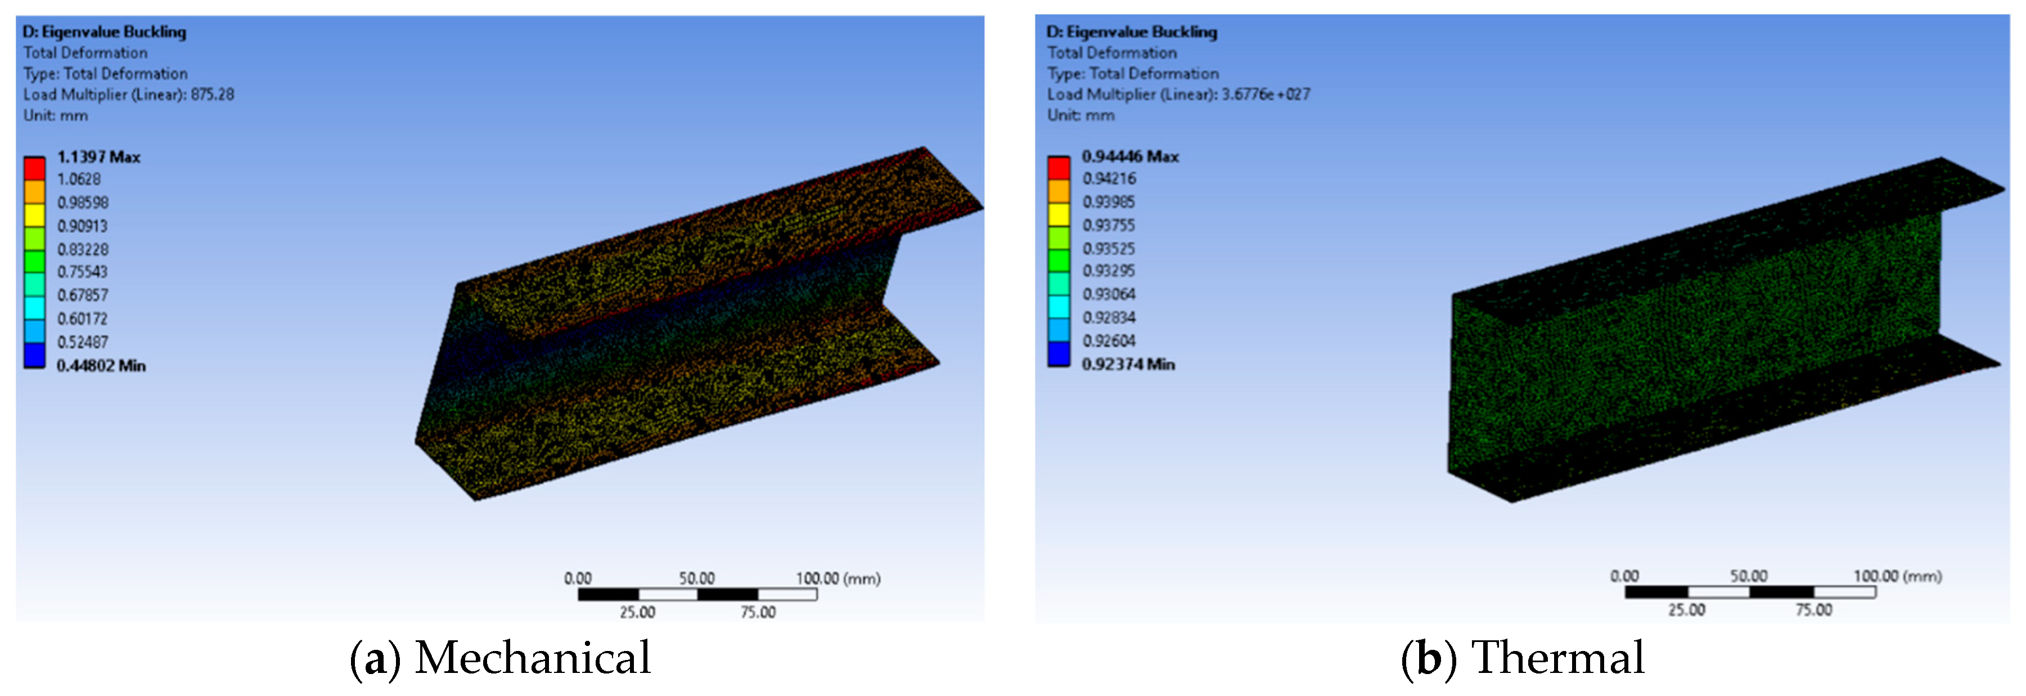Click 'Type: Total Deformation' in Thermal plot
The image size is (2026, 696).
pyautogui.click(x=1133, y=74)
